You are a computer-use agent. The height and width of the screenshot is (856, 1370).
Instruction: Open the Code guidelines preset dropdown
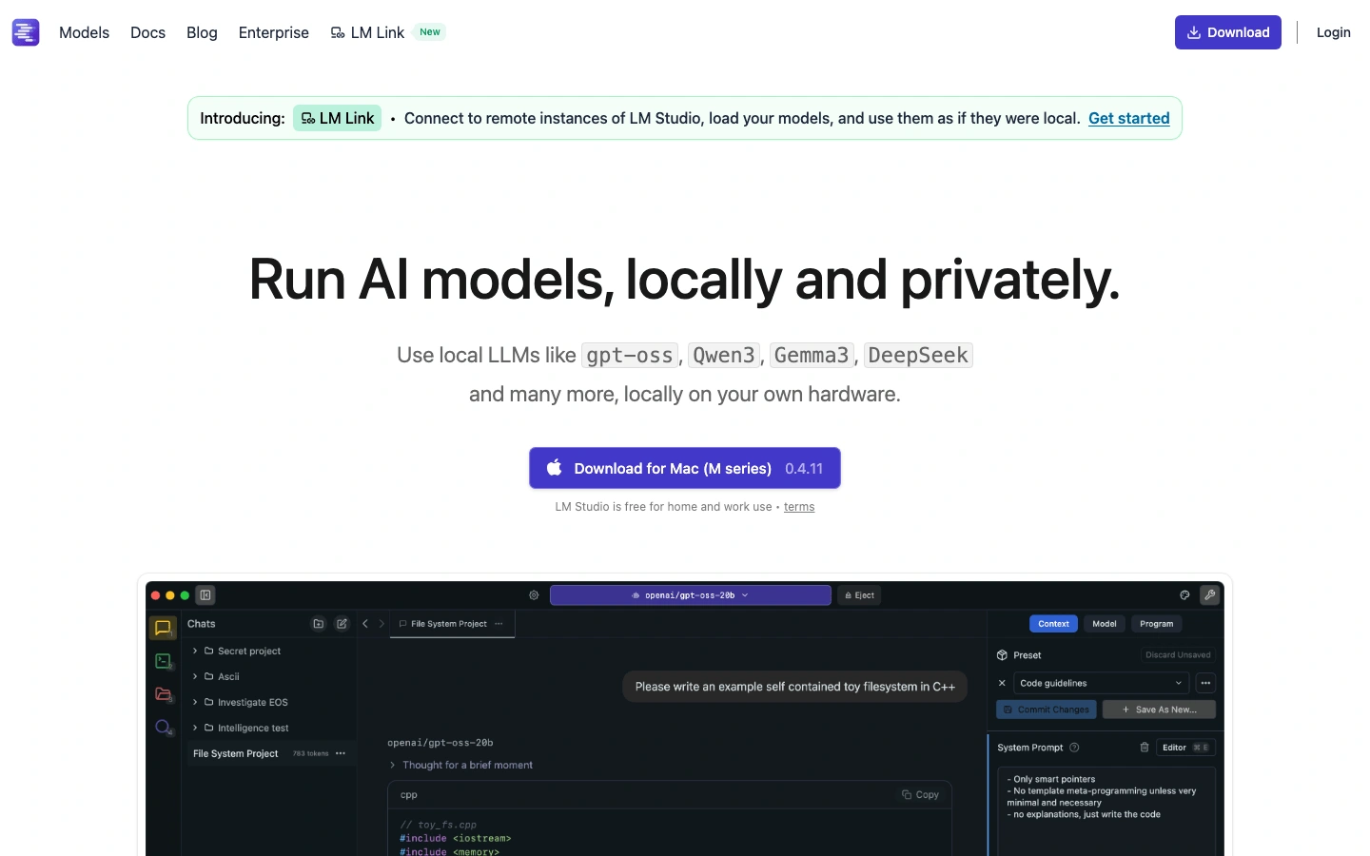[x=1101, y=683]
